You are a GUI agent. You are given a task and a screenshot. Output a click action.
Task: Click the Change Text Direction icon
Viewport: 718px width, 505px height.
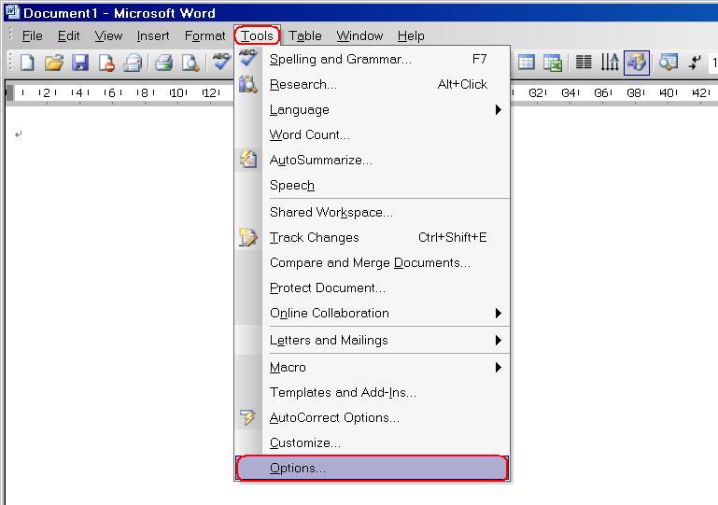[610, 63]
